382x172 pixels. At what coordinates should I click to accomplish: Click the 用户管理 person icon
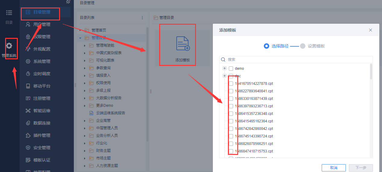28,24
